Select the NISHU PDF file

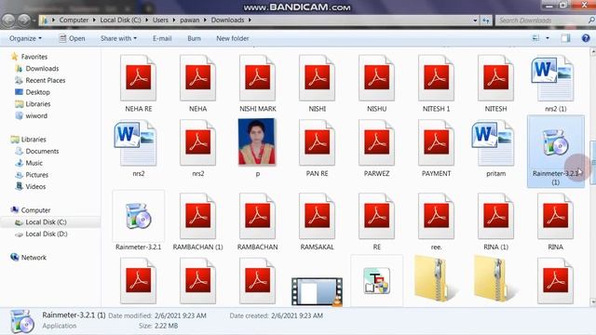(x=376, y=84)
